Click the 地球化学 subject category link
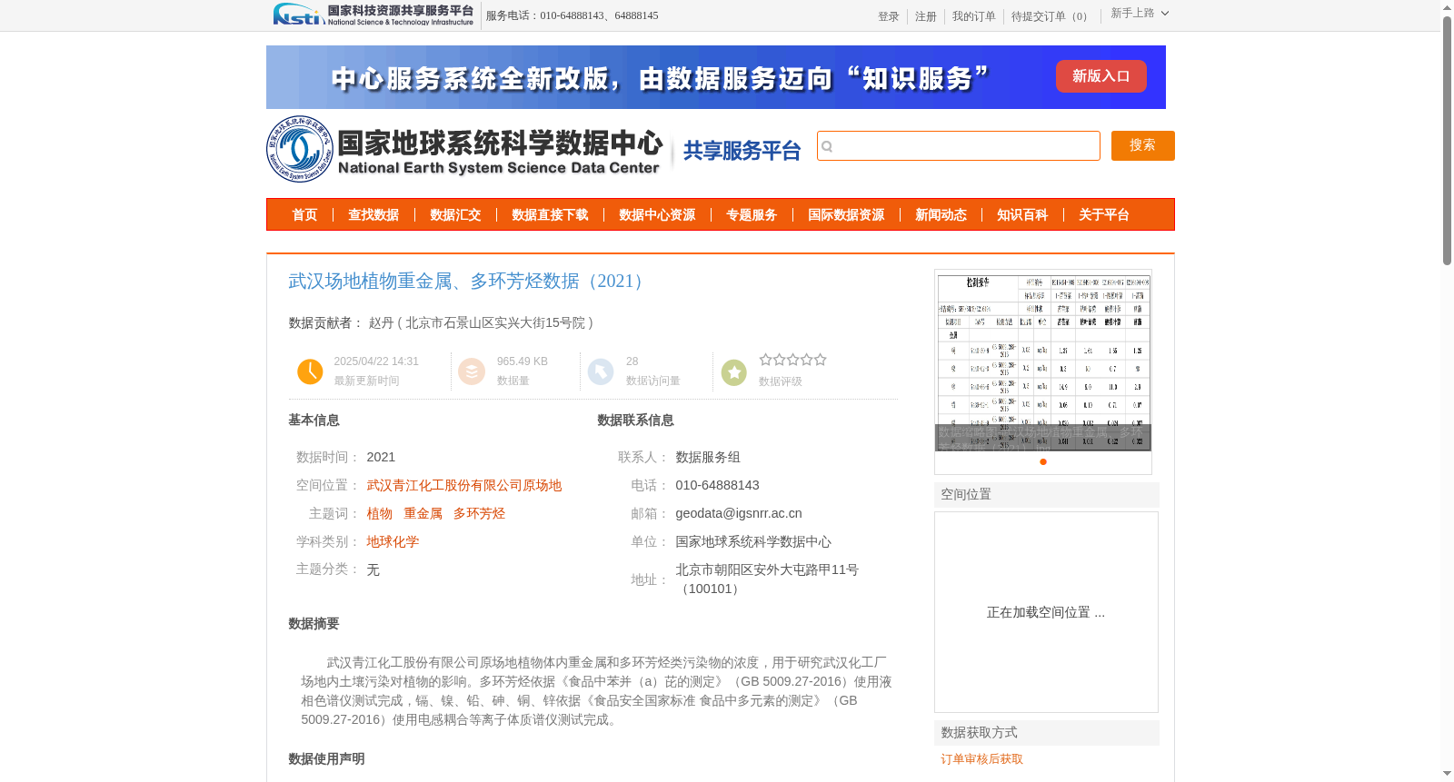The image size is (1454, 782). tap(393, 542)
